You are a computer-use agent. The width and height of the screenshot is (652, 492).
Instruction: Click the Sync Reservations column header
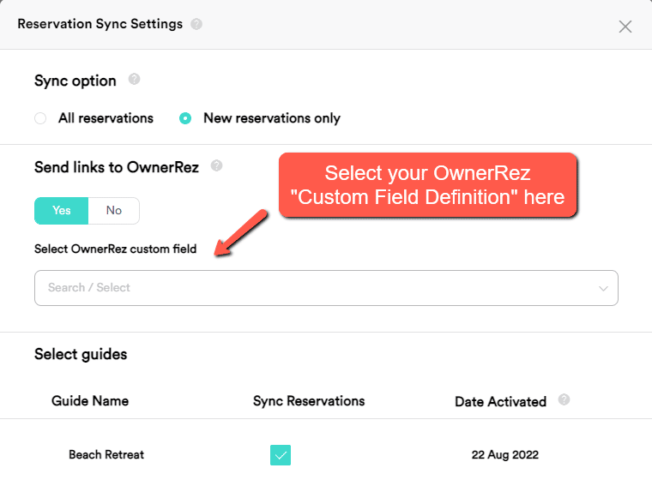(309, 401)
